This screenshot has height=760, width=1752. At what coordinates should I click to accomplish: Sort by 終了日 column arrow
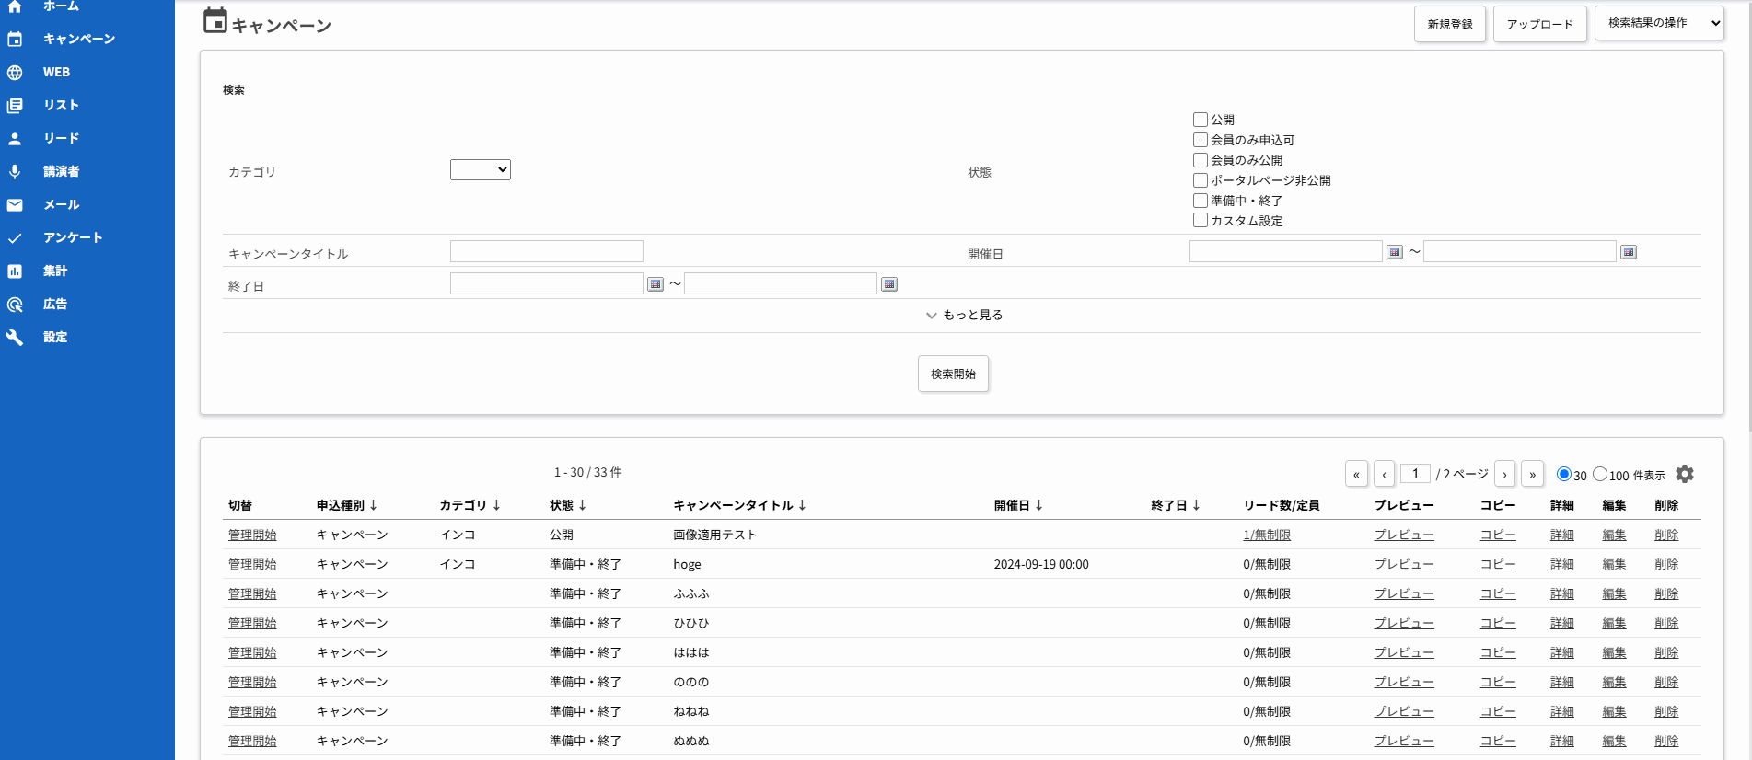pyautogui.click(x=1197, y=505)
